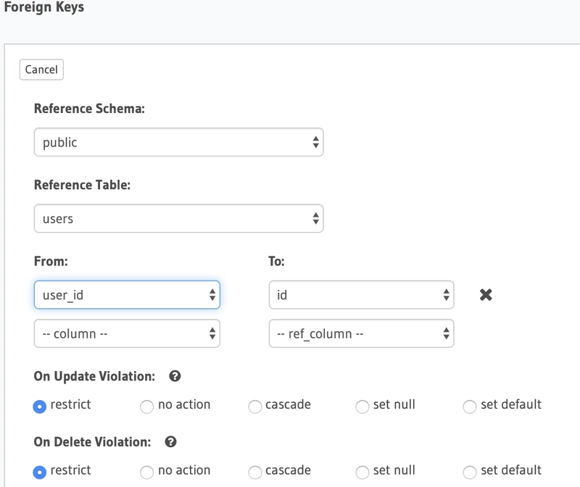Open the To dropdown showing id
Viewport: 580px width, 487px height.
361,295
